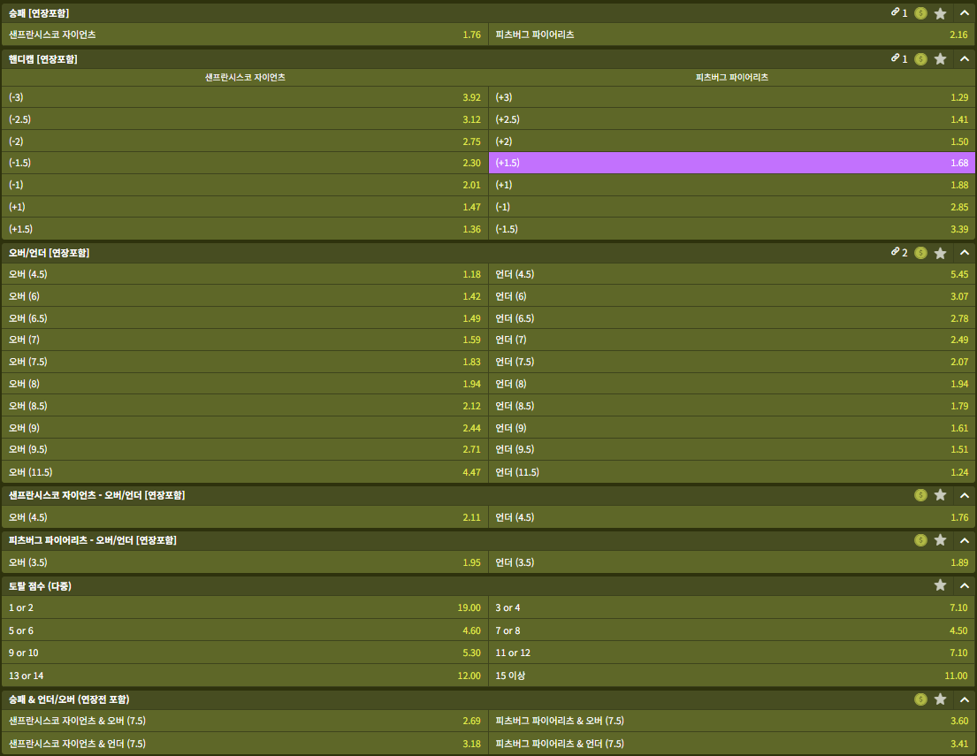Image resolution: width=977 pixels, height=756 pixels.
Task: Choose 오버 (6) at 1.42
Action: (245, 296)
